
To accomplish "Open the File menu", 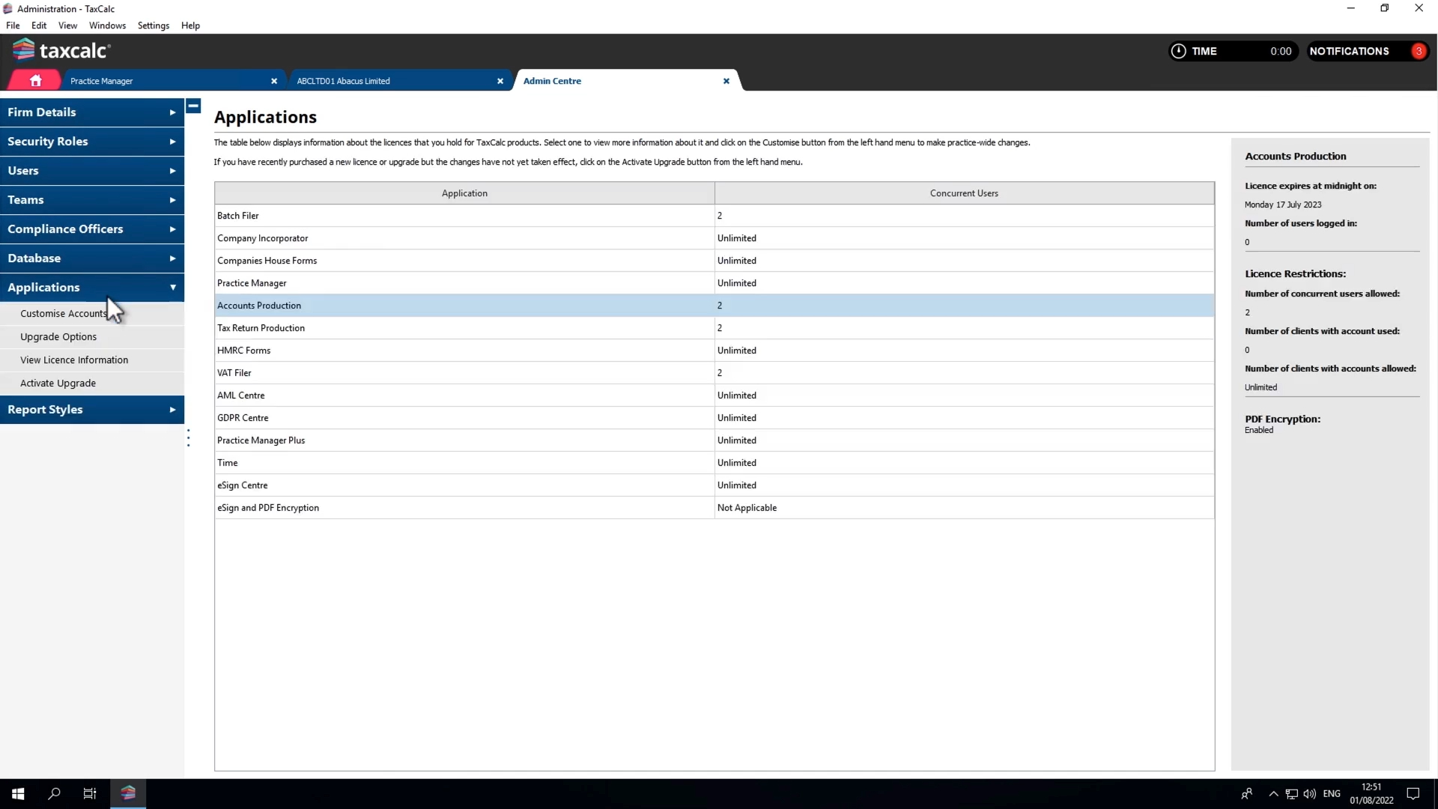I will click(x=13, y=25).
